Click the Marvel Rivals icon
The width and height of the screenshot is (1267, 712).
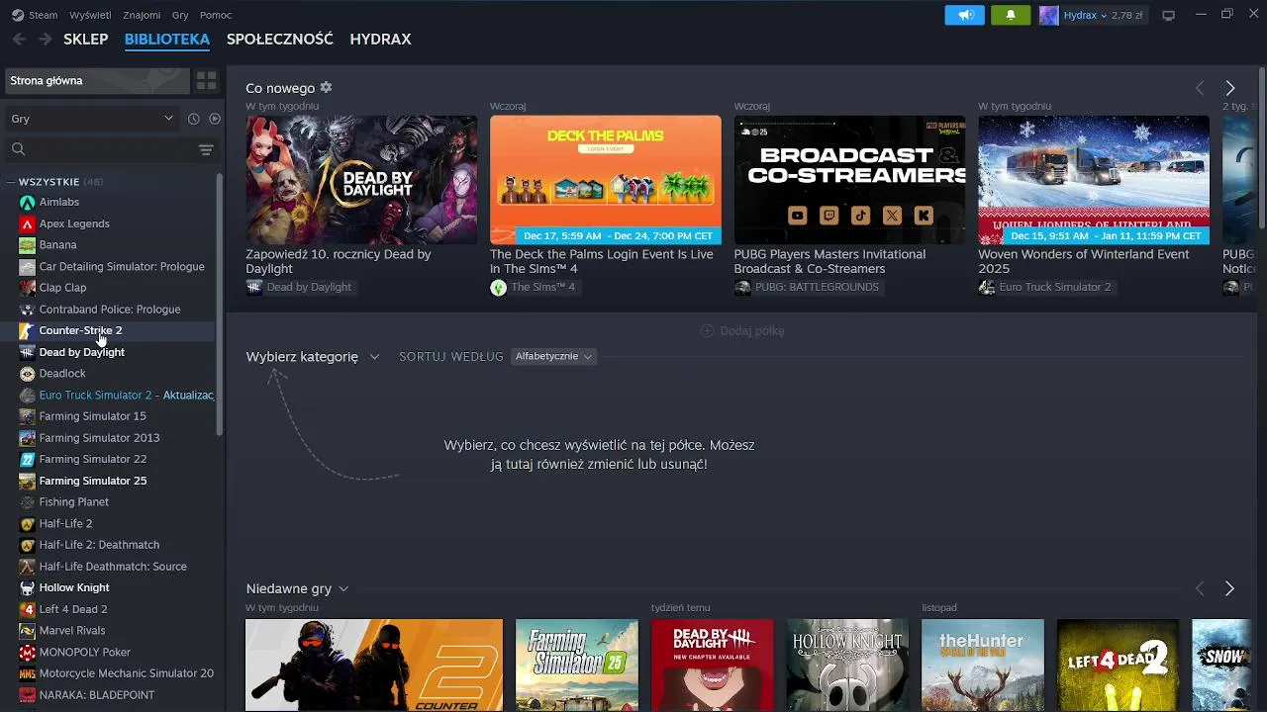click(x=27, y=630)
